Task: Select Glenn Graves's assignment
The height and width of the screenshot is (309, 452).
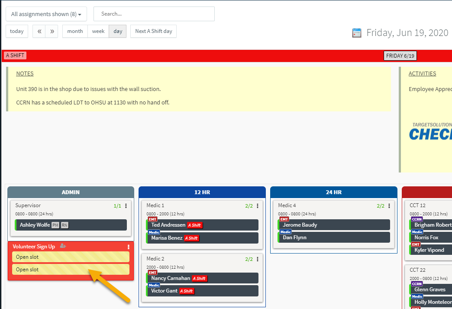Action: coord(431,289)
